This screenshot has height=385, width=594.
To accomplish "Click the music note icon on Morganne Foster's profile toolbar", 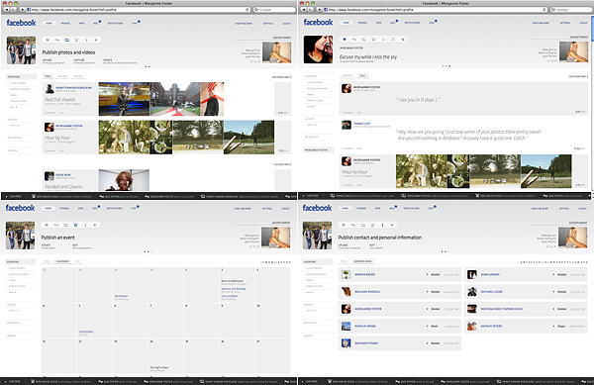I will pyautogui.click(x=393, y=39).
